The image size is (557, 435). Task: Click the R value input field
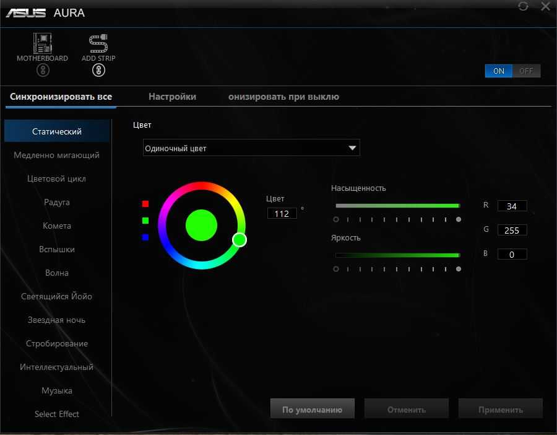(512, 206)
